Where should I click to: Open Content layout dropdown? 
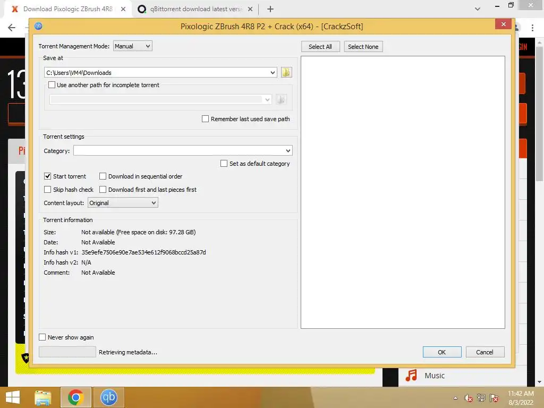coord(123,202)
